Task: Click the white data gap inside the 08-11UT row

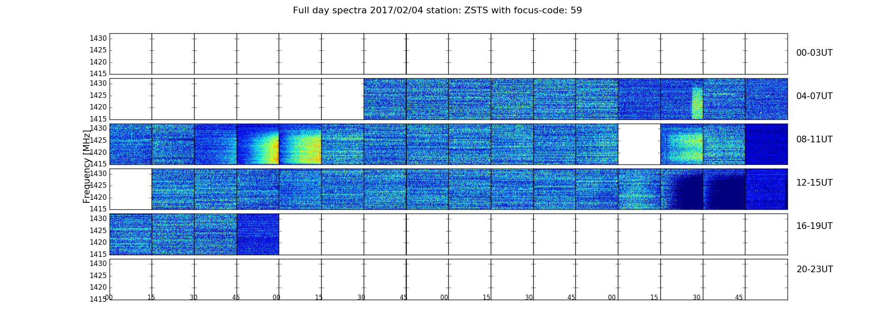Action: 639,144
